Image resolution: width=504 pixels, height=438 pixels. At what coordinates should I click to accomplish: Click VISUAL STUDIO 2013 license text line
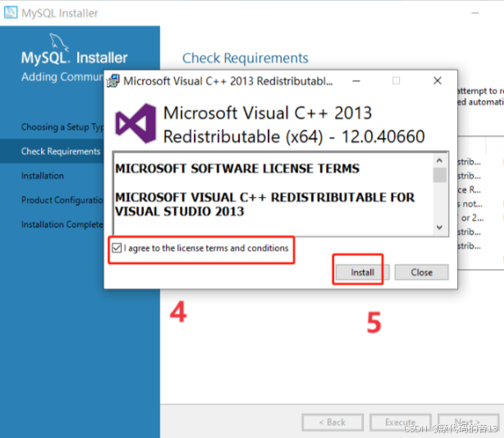180,212
